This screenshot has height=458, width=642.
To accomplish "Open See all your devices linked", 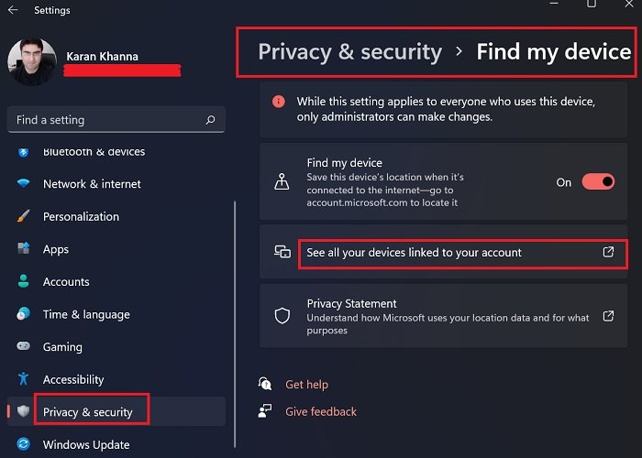I will (415, 253).
